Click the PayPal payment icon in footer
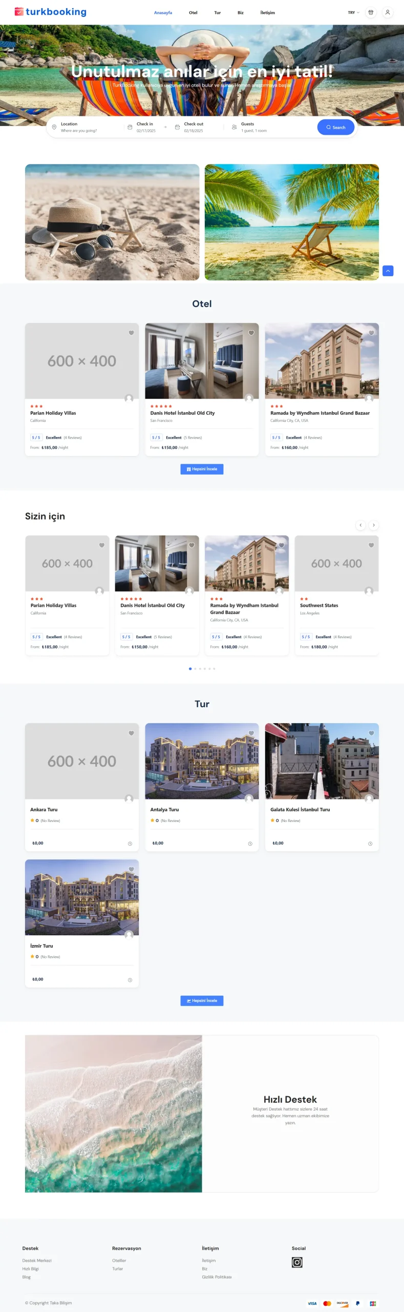Viewport: 404px width, 1312px height. pos(357,1303)
